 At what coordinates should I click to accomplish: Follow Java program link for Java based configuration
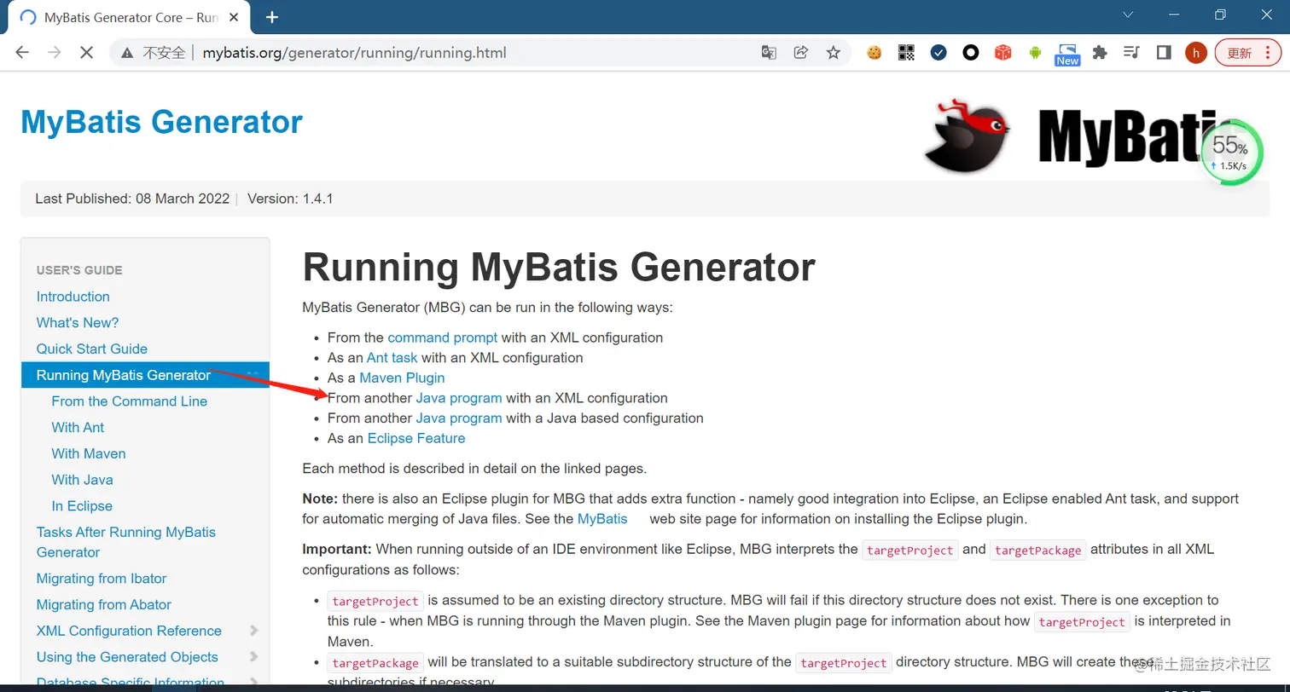click(459, 418)
